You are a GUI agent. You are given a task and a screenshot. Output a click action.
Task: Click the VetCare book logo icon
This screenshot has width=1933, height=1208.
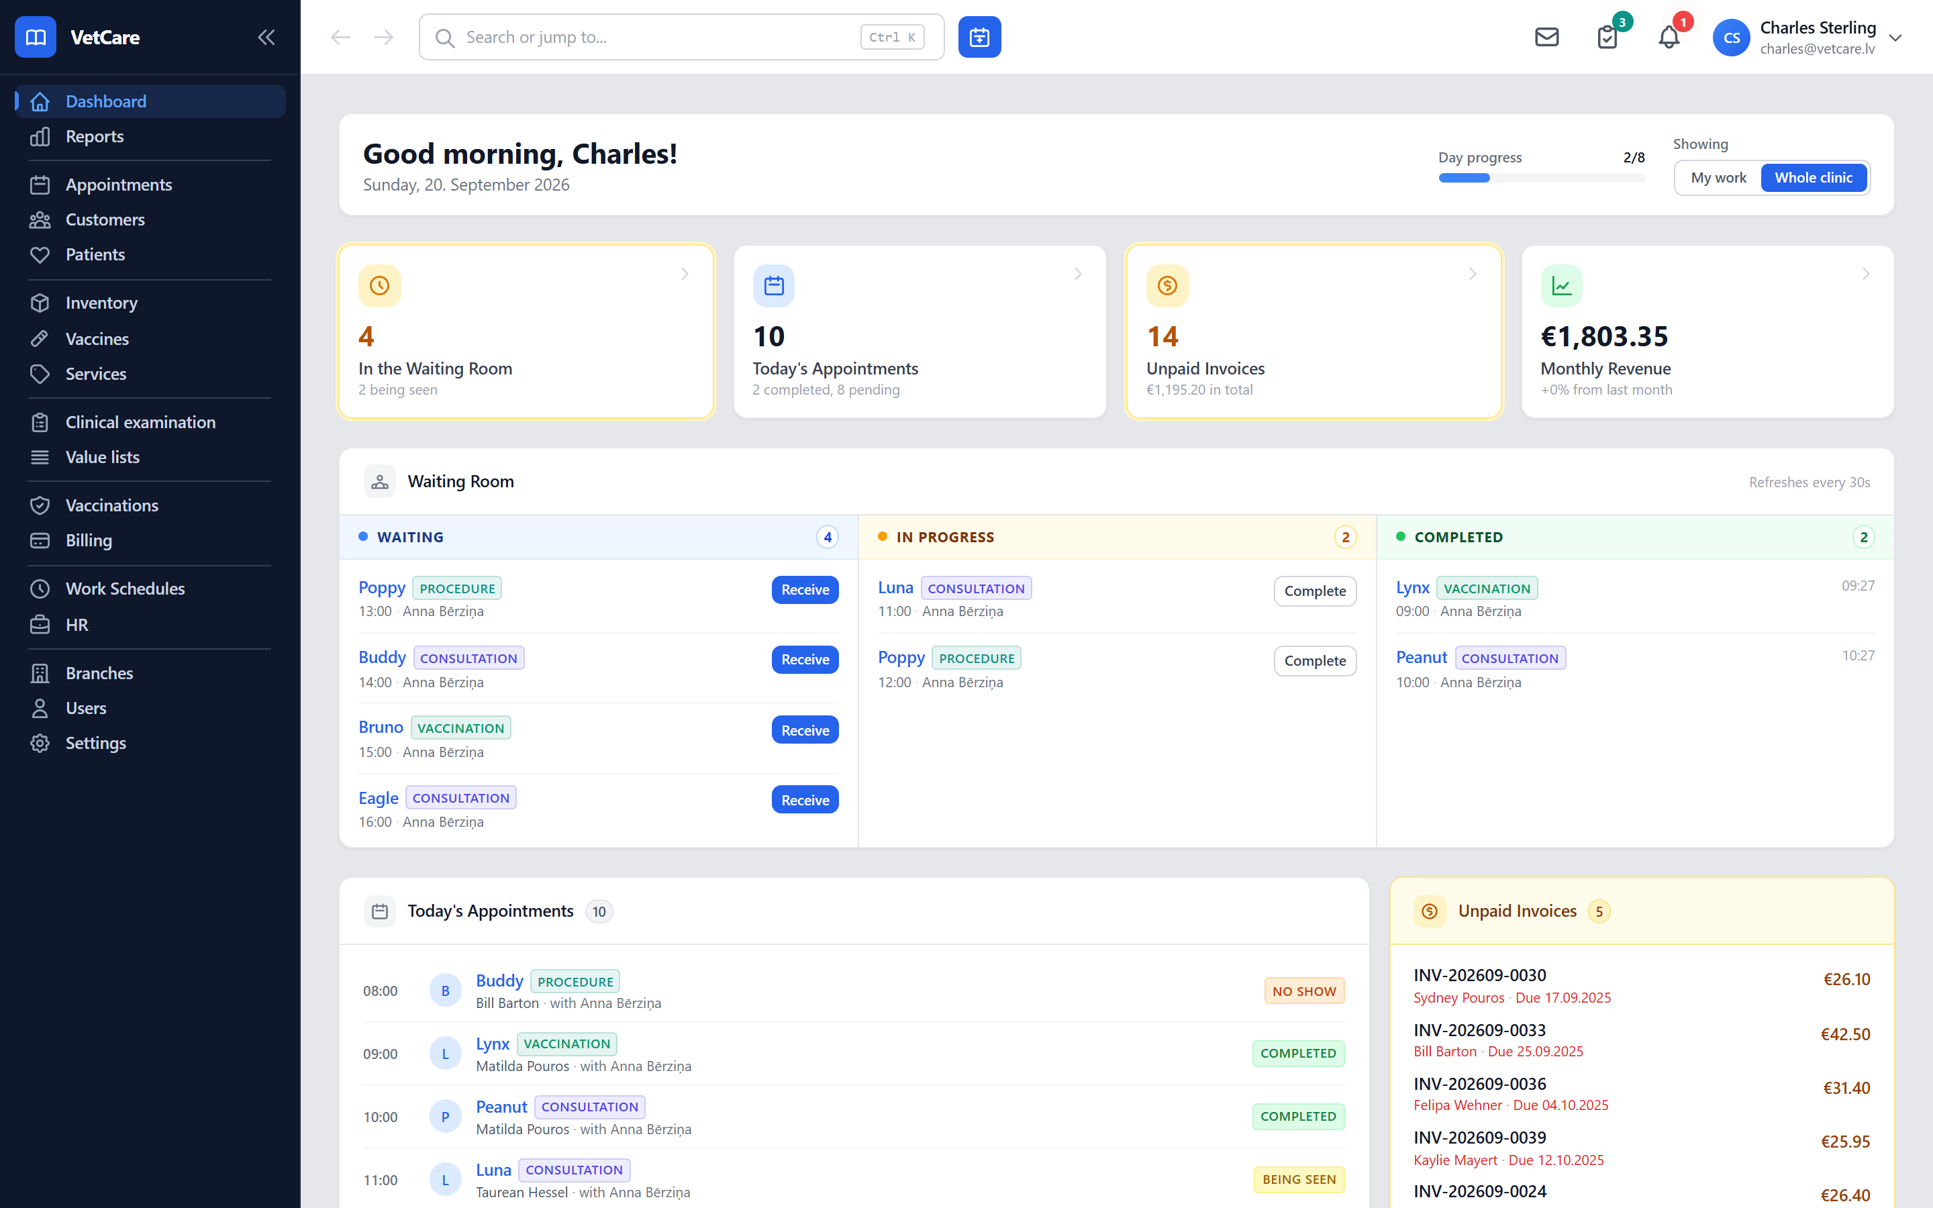pos(35,37)
